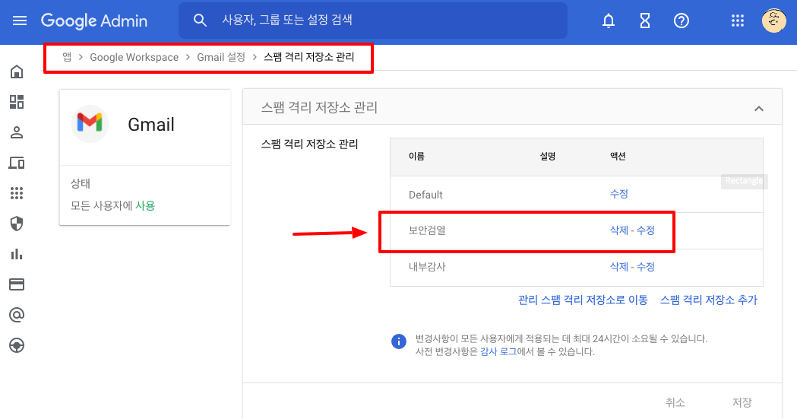Click the blue info icon
Viewport: 797px width, 419px height.
pos(398,341)
